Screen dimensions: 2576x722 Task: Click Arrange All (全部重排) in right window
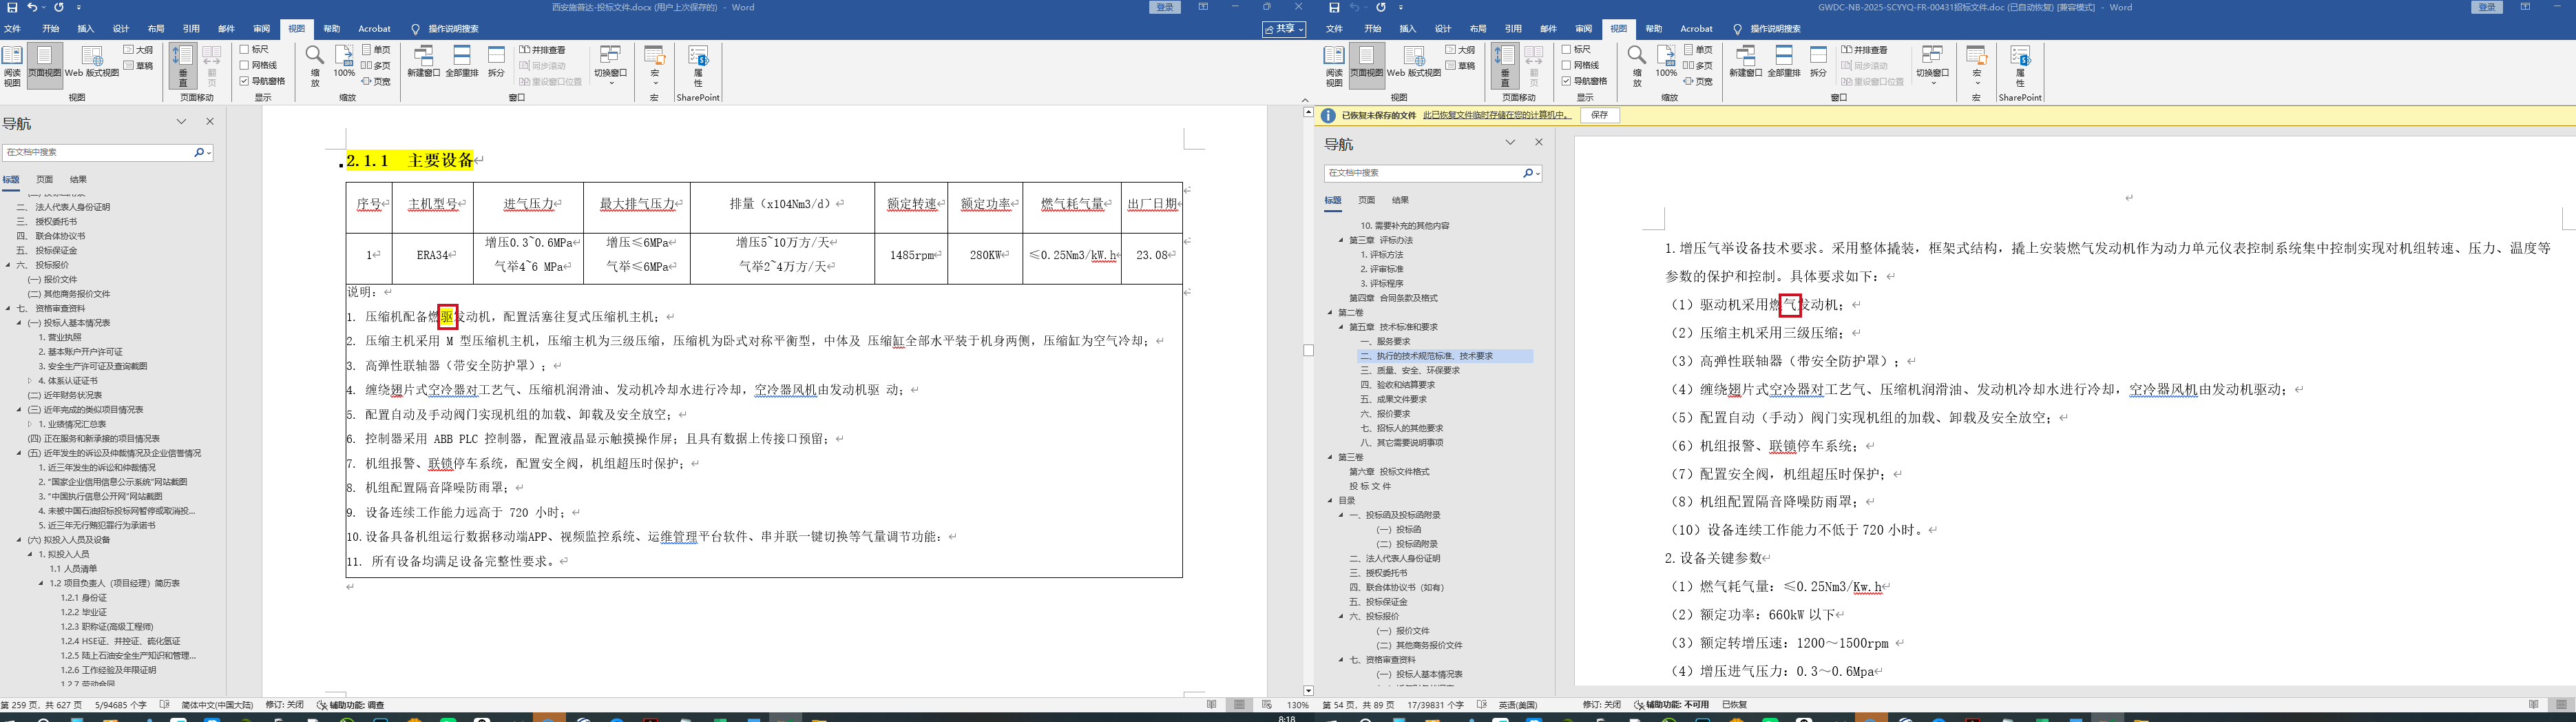[x=1784, y=62]
